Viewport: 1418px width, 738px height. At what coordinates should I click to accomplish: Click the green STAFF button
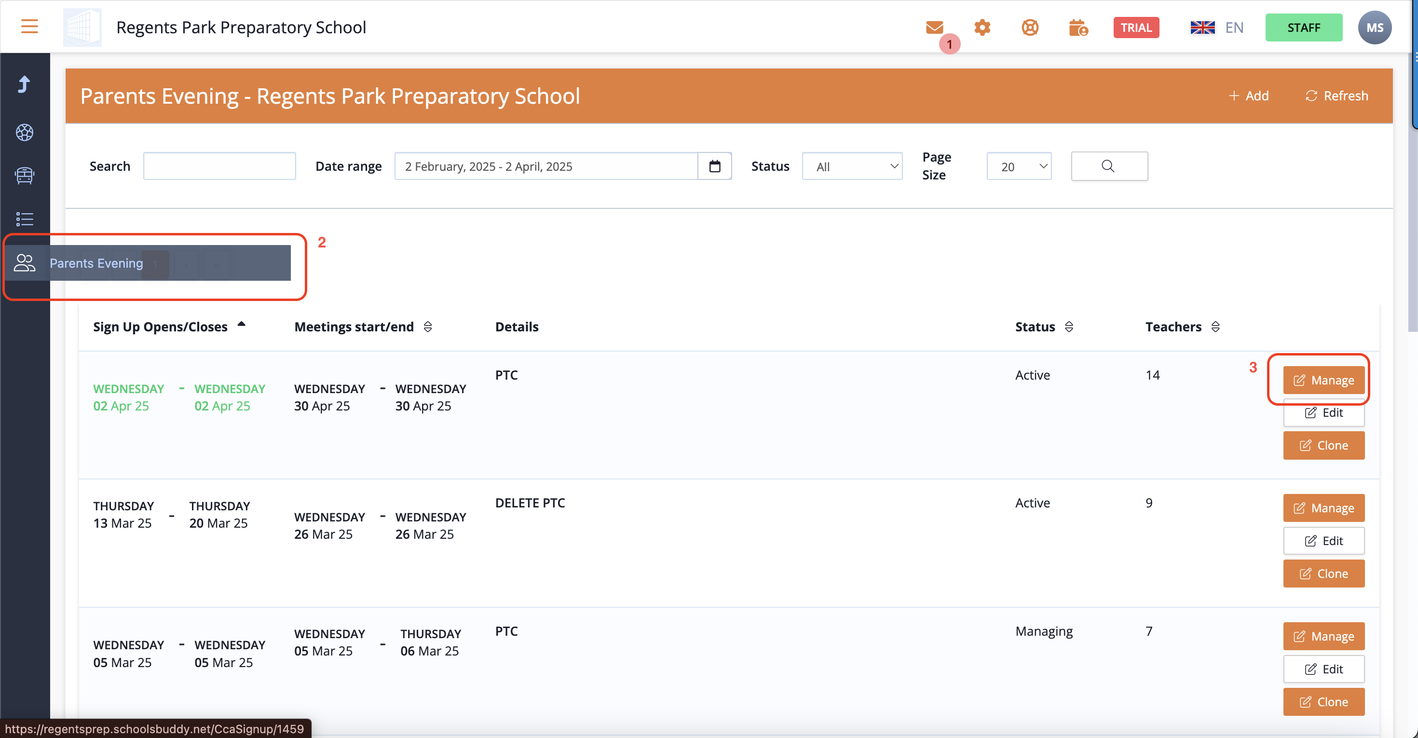coord(1304,27)
